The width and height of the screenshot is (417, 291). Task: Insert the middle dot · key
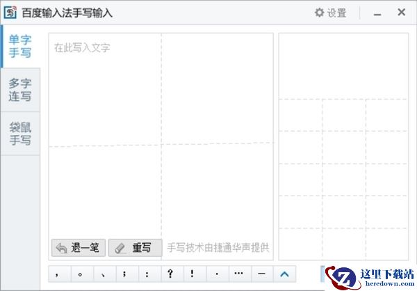[x=218, y=274]
